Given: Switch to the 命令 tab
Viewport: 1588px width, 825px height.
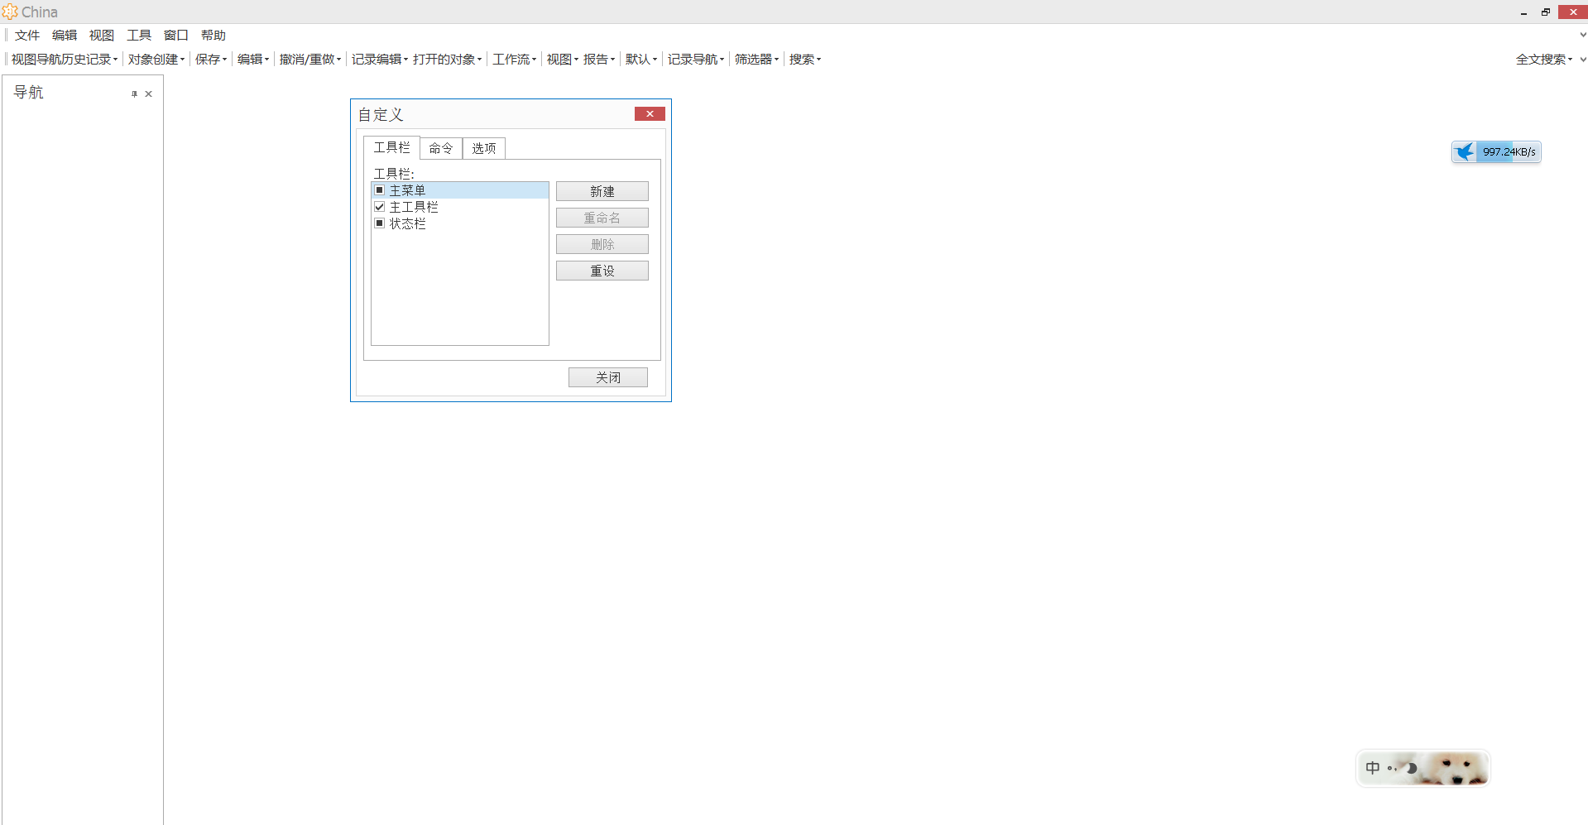Looking at the screenshot, I should point(441,148).
